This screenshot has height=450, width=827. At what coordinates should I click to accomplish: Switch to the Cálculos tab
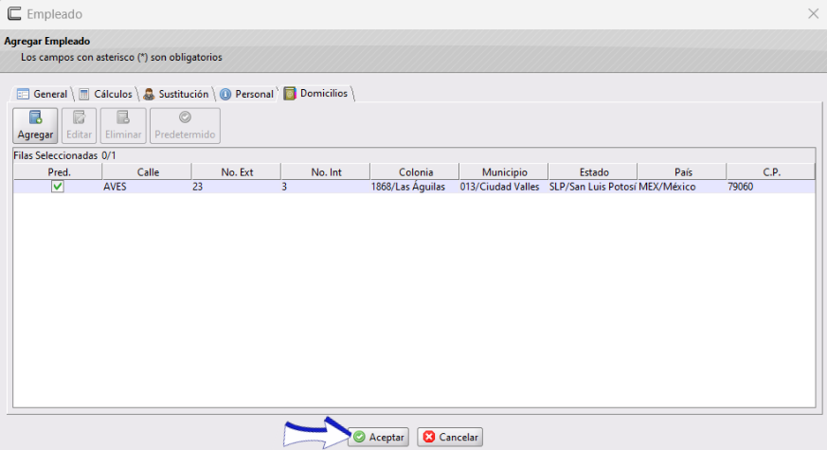(x=106, y=94)
